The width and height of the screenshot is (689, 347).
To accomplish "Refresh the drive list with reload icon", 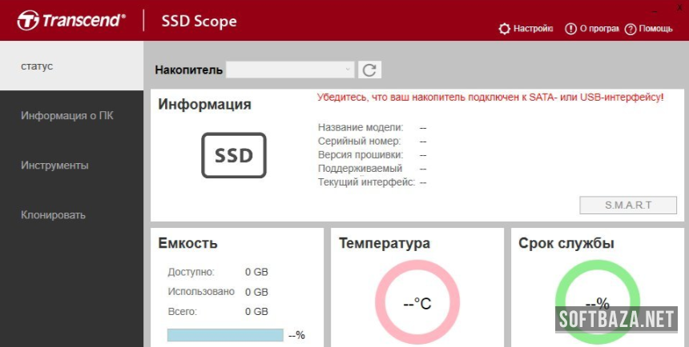I will 369,70.
